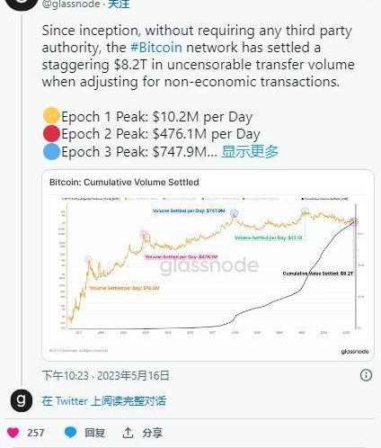
Task: Open the #Bitcoin hashtag link
Action: pos(156,48)
